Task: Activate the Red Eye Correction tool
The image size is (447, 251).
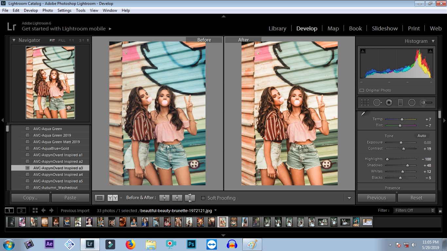Action: pos(389,103)
